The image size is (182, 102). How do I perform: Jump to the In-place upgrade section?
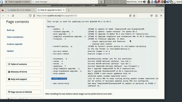point(15,44)
